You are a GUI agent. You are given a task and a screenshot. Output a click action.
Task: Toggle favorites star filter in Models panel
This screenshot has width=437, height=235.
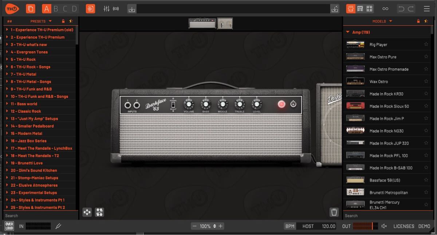426,21
